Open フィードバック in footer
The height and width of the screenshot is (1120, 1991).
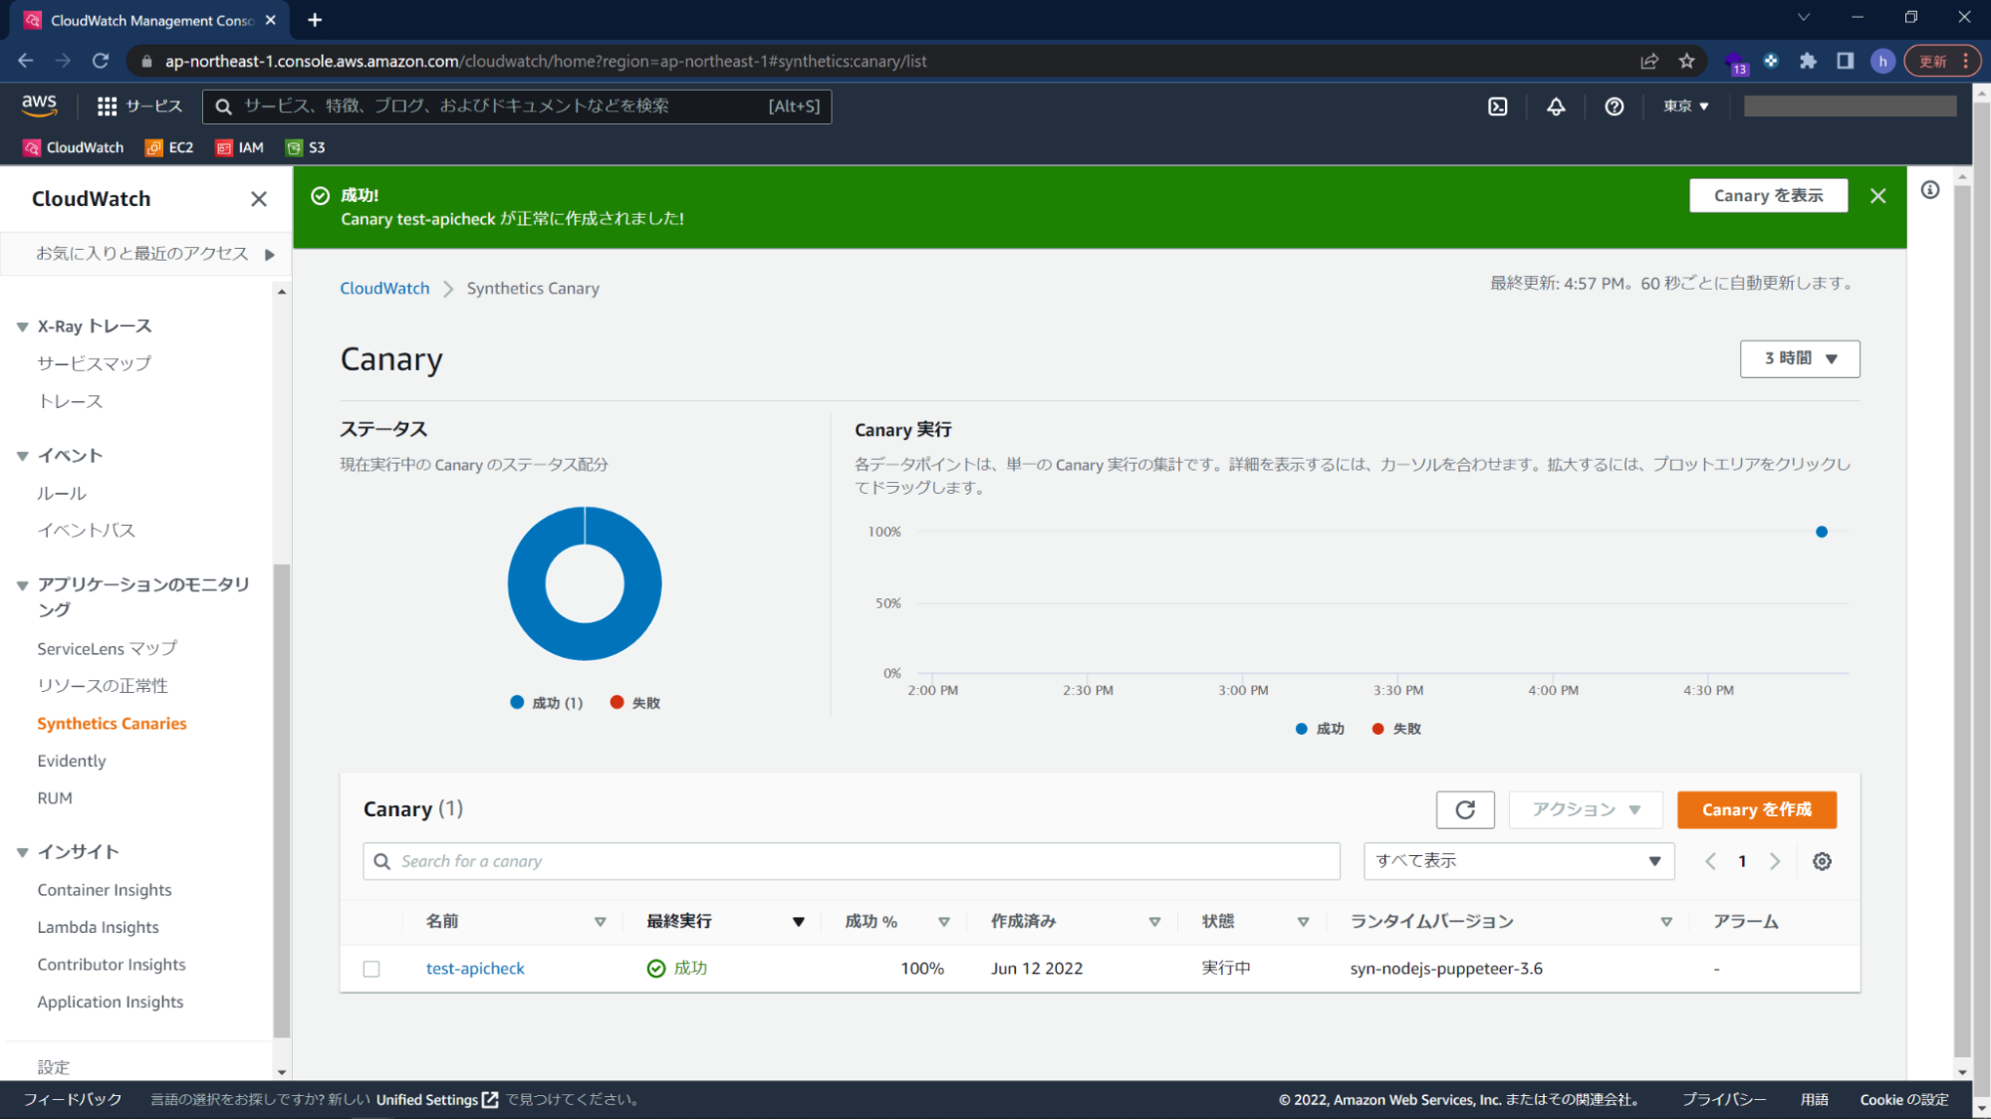[73, 1100]
